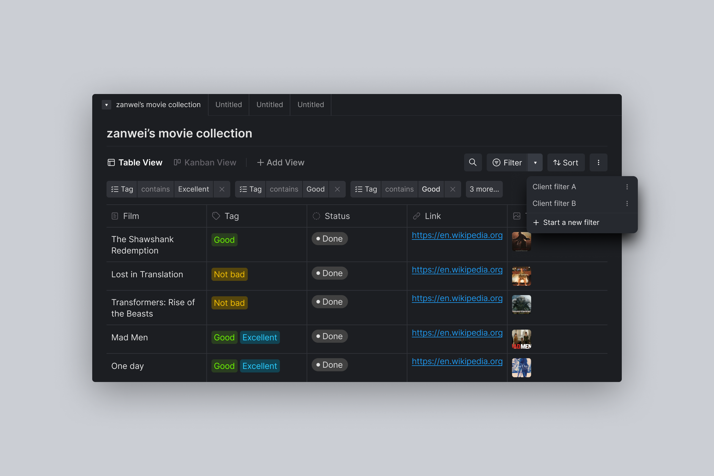Select the Sort icon
The image size is (714, 476).
click(x=566, y=162)
